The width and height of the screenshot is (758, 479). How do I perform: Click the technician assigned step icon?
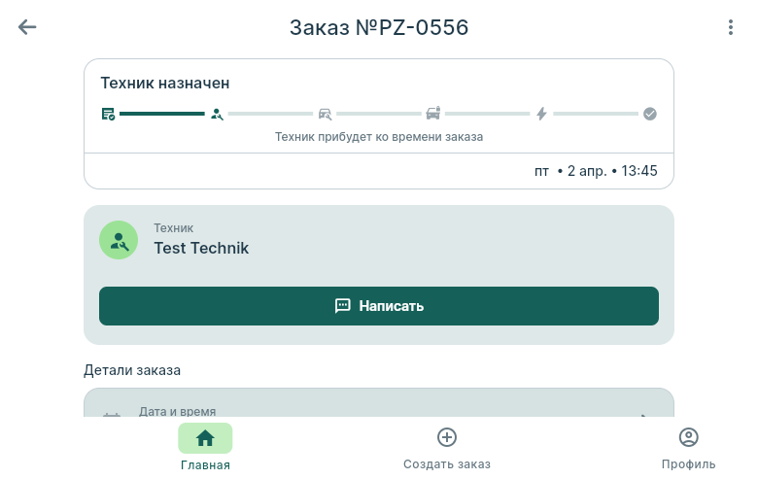[217, 114]
